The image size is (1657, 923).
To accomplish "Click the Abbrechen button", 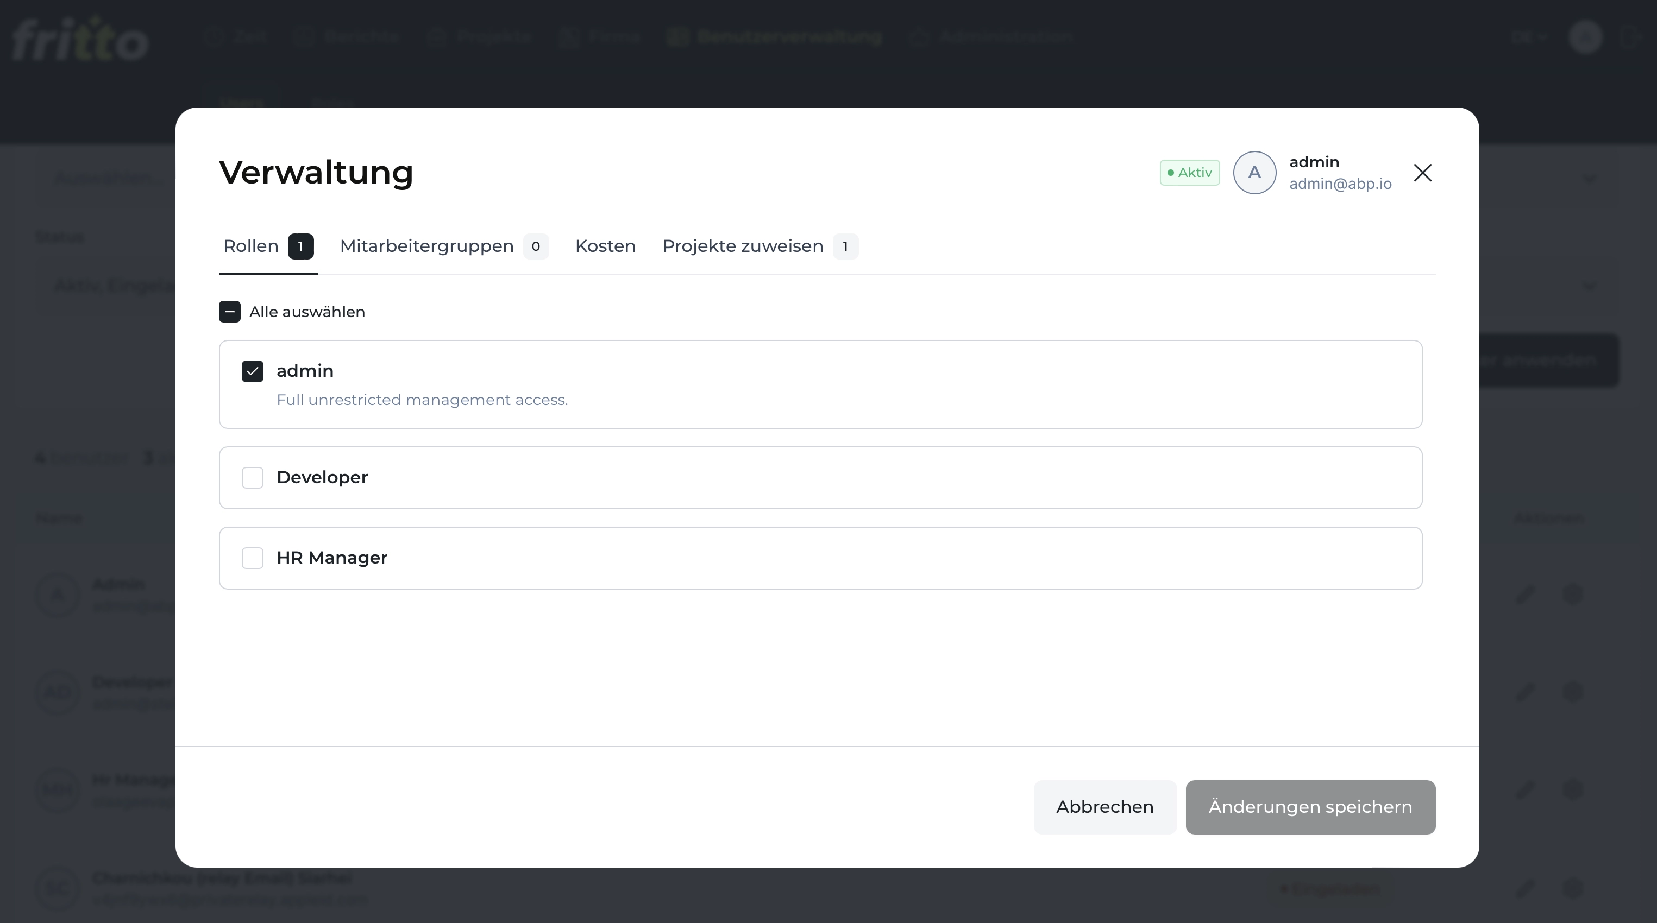I will [x=1105, y=807].
